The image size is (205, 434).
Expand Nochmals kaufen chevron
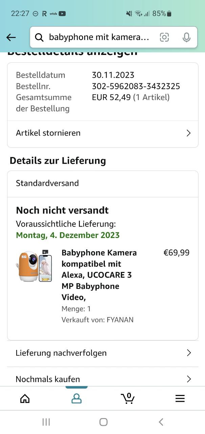(189, 379)
